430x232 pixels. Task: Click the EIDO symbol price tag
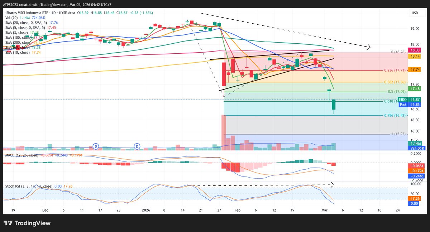click(402, 100)
